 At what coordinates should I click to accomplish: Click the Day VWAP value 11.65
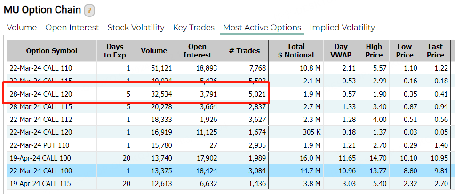pos(348,158)
